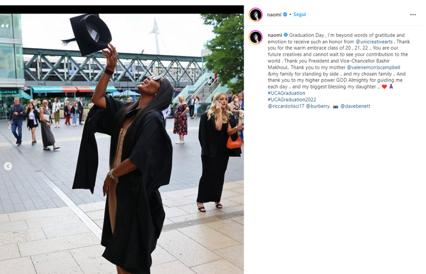The height and width of the screenshot is (274, 426).
Task: Click the red heart emoji in caption
Action: (x=384, y=86)
